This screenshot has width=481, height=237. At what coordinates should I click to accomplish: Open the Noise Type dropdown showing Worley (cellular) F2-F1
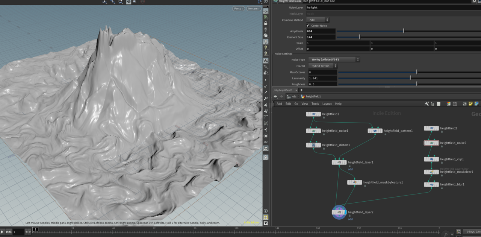click(x=333, y=59)
